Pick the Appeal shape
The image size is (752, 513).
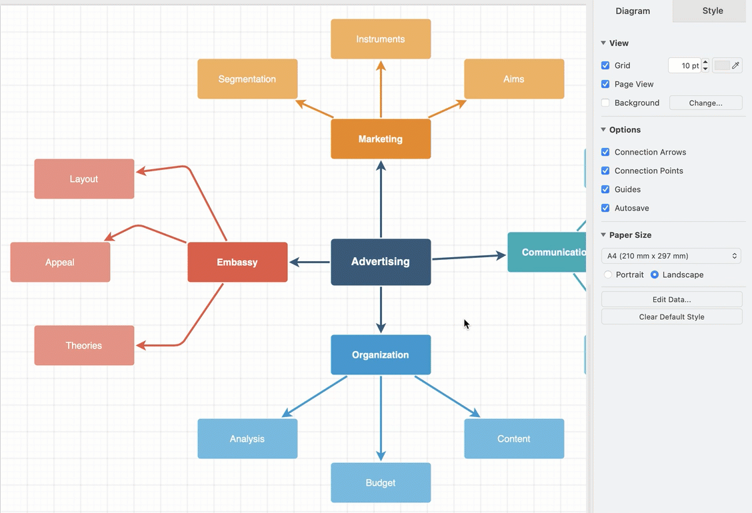[x=60, y=262]
